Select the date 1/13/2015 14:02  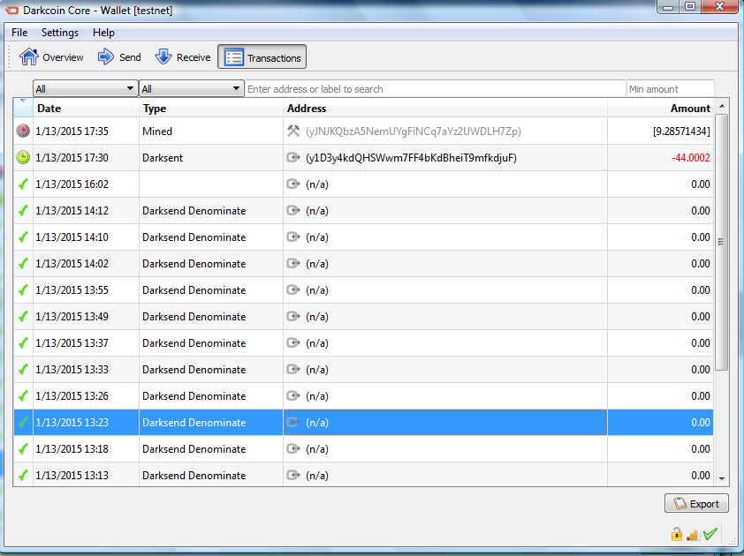72,264
